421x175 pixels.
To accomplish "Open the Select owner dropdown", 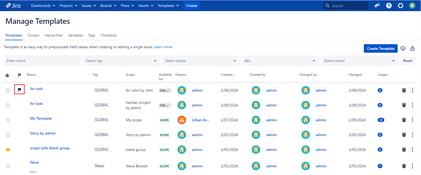I will coord(360,61).
